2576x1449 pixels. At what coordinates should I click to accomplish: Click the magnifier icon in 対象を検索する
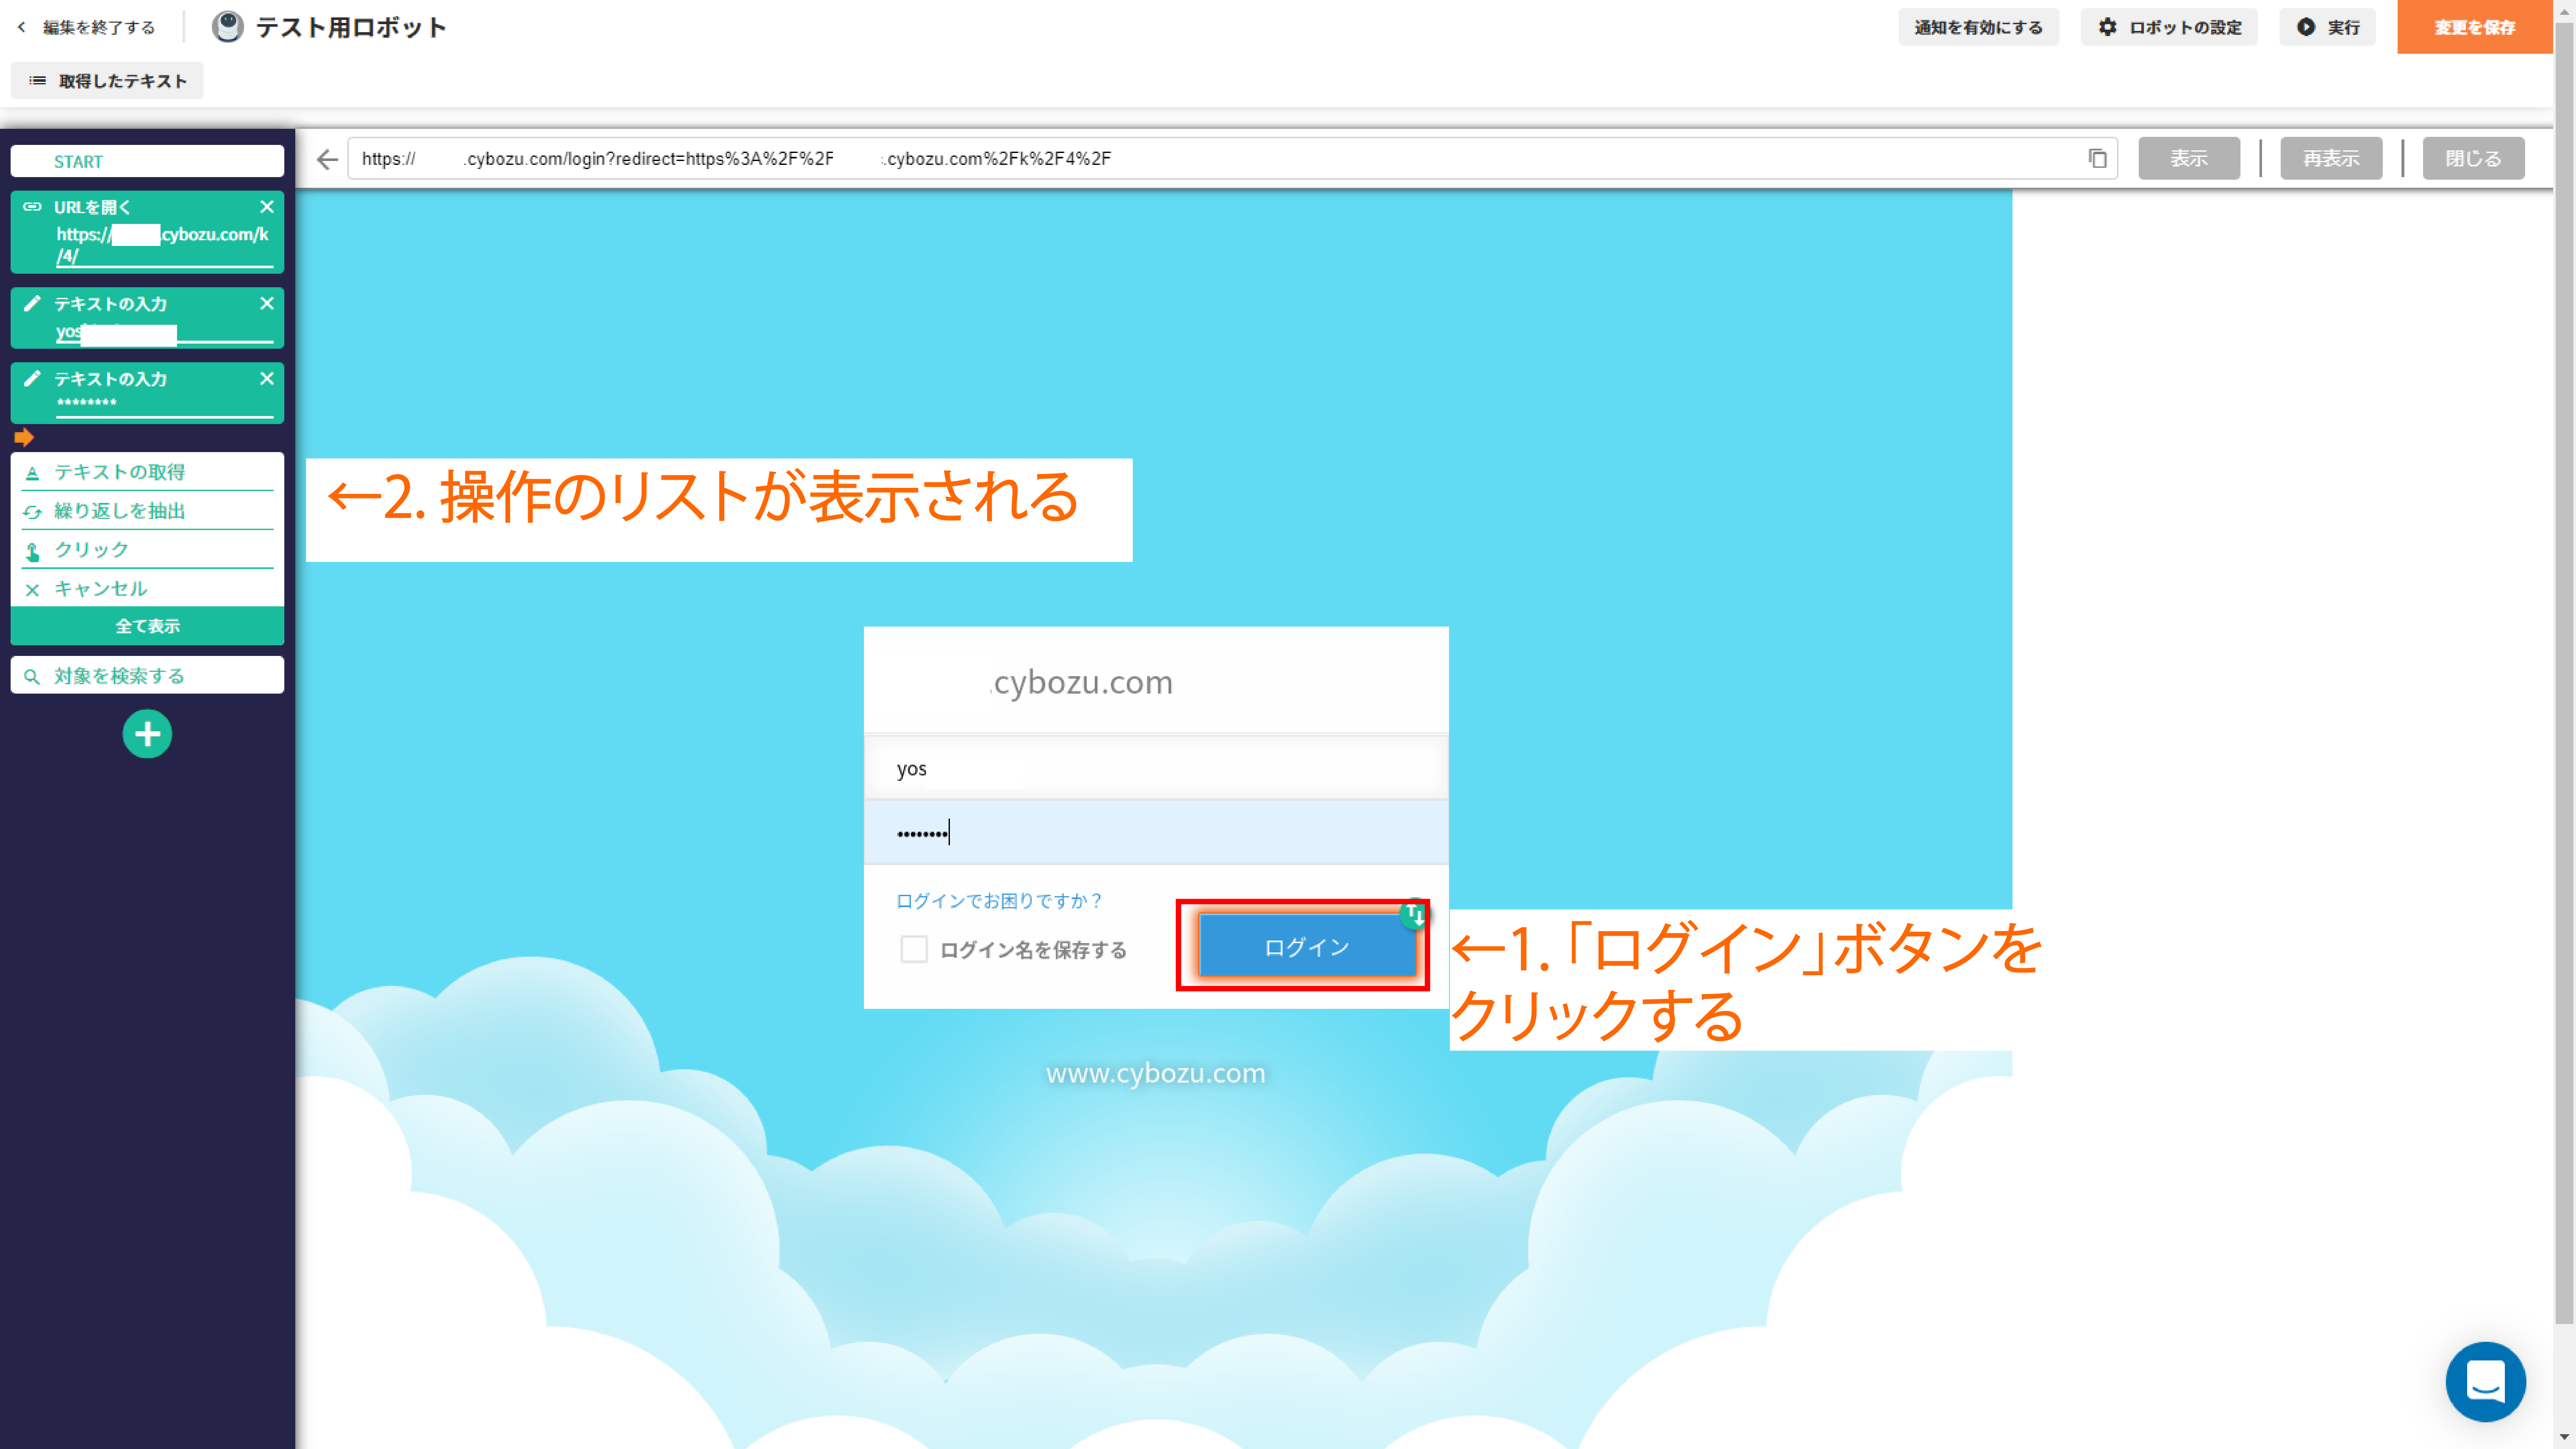[x=32, y=677]
